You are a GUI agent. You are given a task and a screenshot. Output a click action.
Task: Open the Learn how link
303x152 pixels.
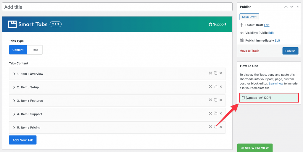276,84
